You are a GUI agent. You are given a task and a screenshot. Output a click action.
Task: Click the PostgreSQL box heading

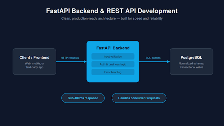point(191,58)
